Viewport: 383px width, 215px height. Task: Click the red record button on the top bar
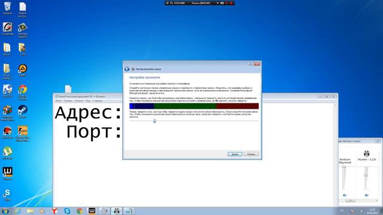231,3
